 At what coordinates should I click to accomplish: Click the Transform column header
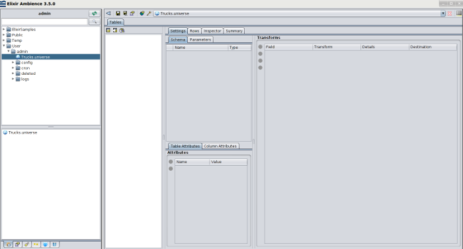pos(337,47)
